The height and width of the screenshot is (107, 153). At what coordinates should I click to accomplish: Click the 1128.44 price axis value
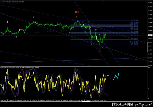pyautogui.click(x=150, y=22)
